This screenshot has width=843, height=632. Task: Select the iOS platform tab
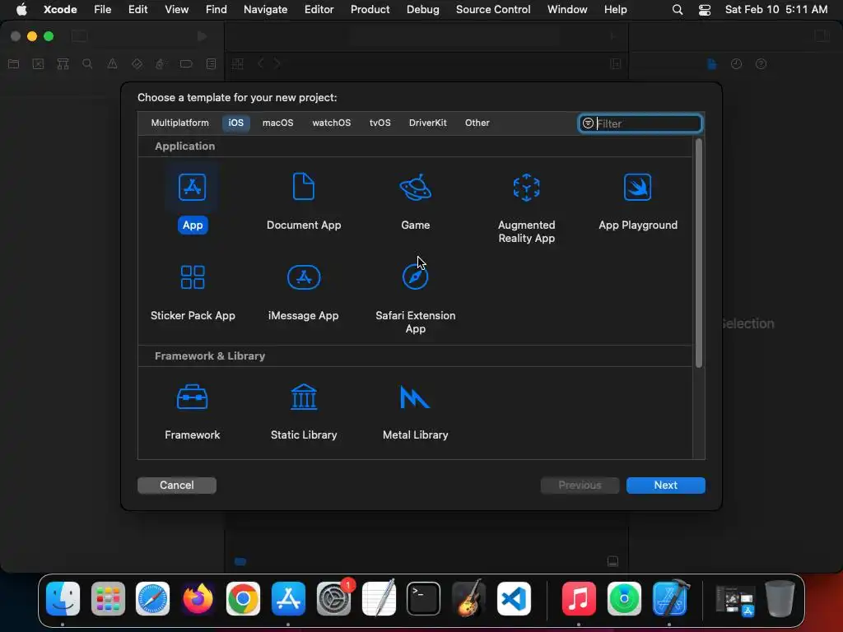[235, 123]
